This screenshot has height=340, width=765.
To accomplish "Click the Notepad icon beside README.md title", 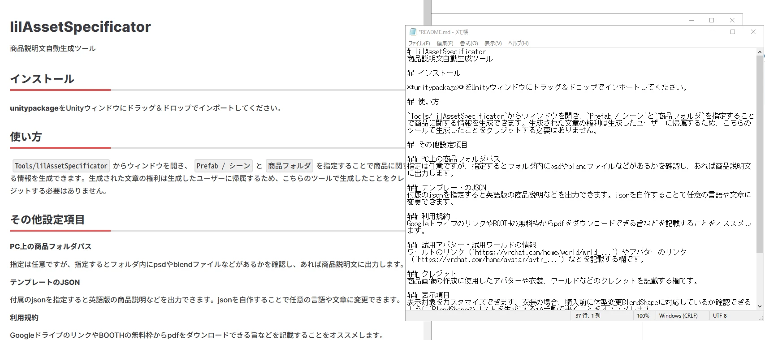I will (x=413, y=32).
